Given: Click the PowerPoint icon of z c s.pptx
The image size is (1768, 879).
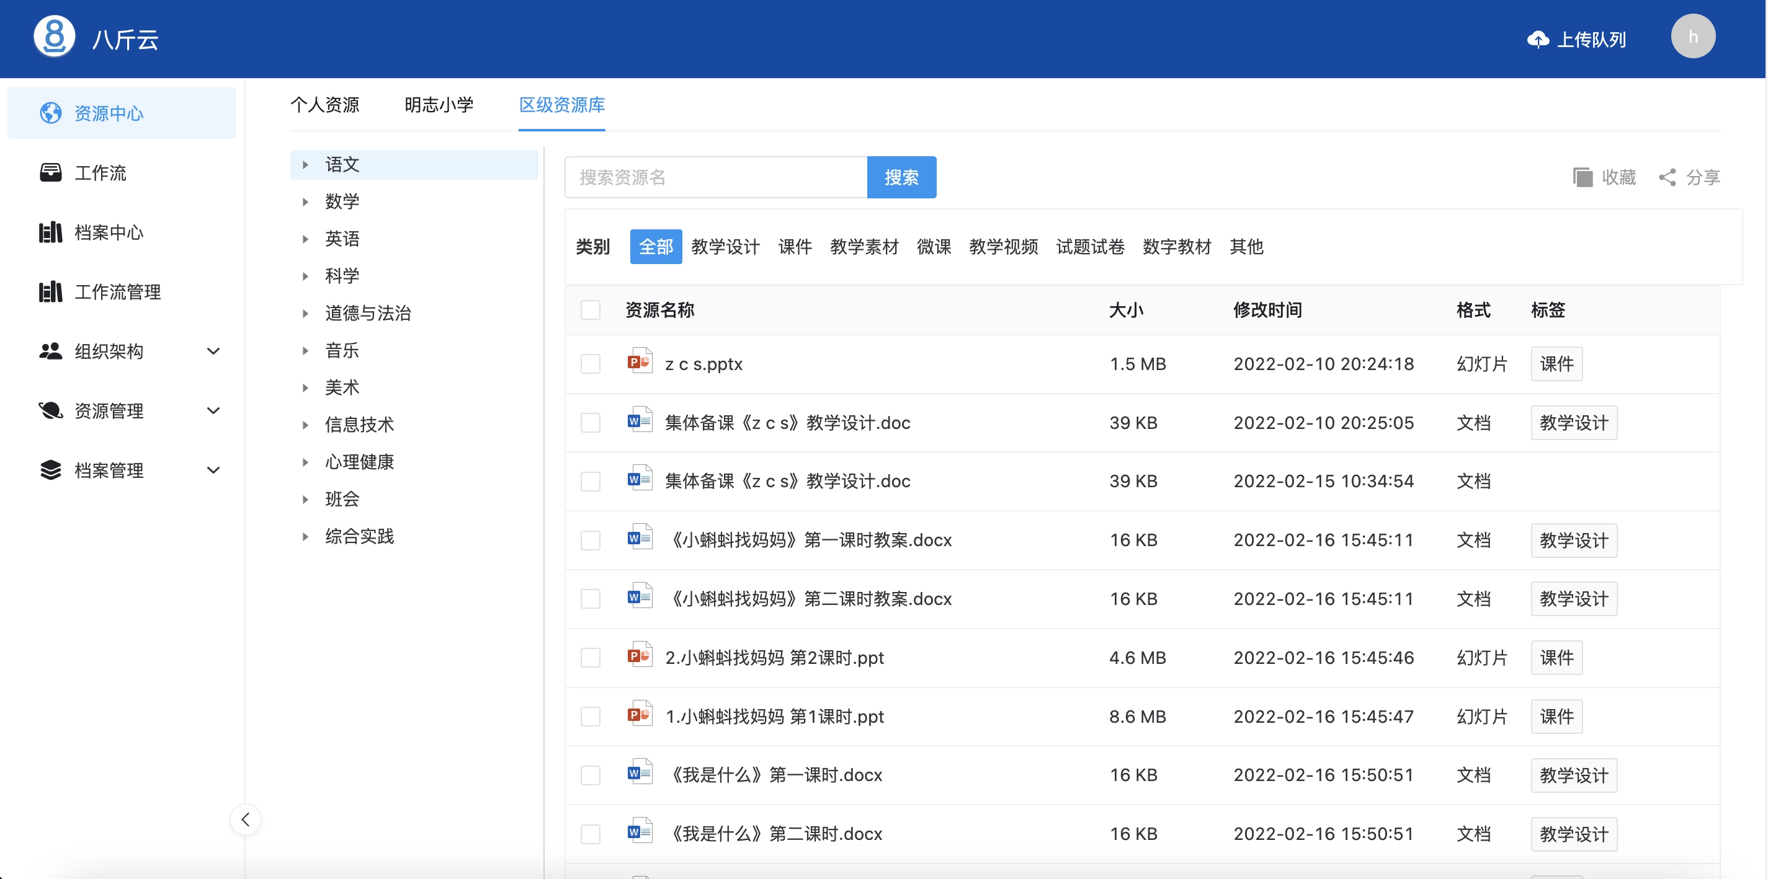Looking at the screenshot, I should (639, 361).
